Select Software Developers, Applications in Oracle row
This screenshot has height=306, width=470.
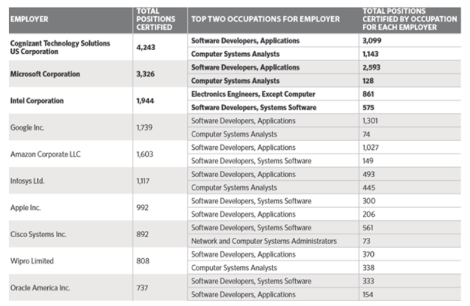tap(273, 294)
